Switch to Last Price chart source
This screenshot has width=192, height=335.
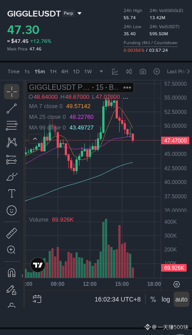click(176, 71)
